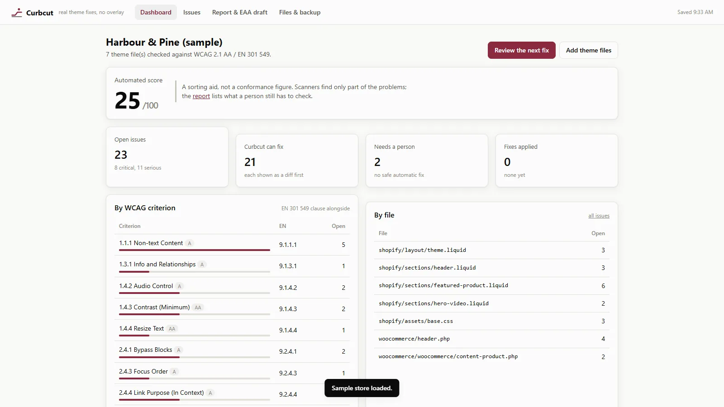Open Report & EAA draft tab
Screen dimensions: 724x407
coord(240,12)
